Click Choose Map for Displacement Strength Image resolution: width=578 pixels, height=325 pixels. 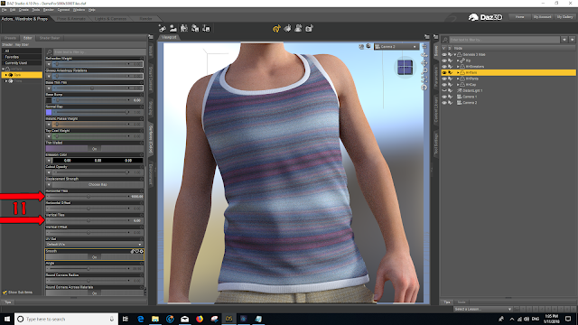coord(98,184)
